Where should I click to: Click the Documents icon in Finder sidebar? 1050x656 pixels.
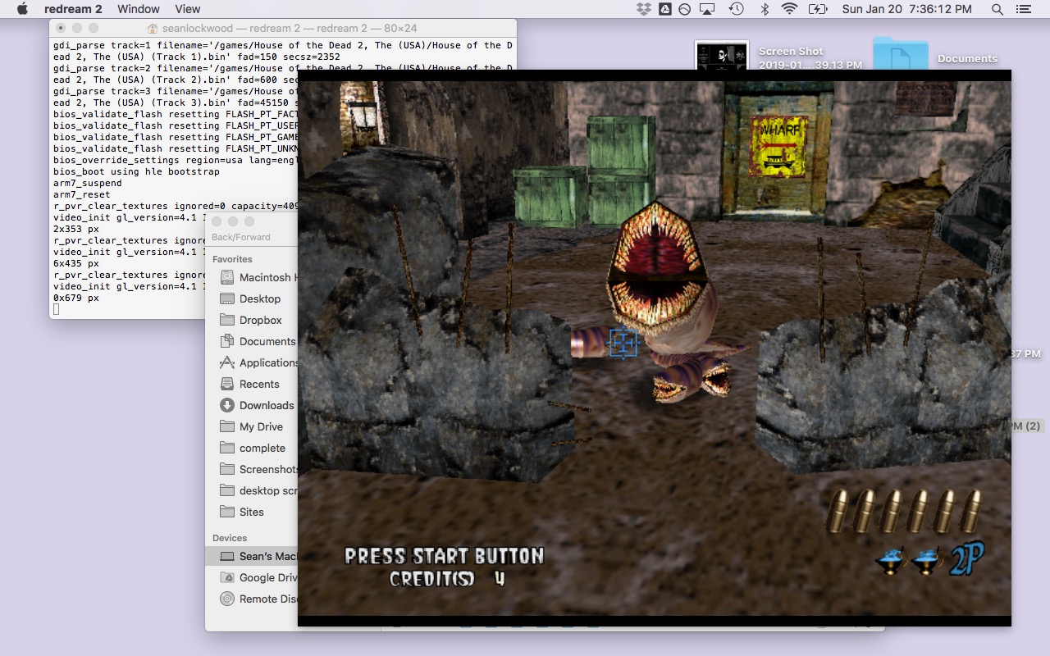(227, 341)
